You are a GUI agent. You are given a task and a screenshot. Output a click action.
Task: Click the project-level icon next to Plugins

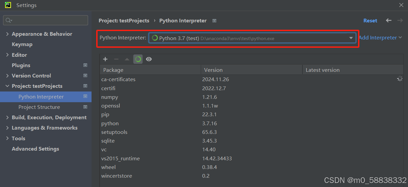coord(85,65)
